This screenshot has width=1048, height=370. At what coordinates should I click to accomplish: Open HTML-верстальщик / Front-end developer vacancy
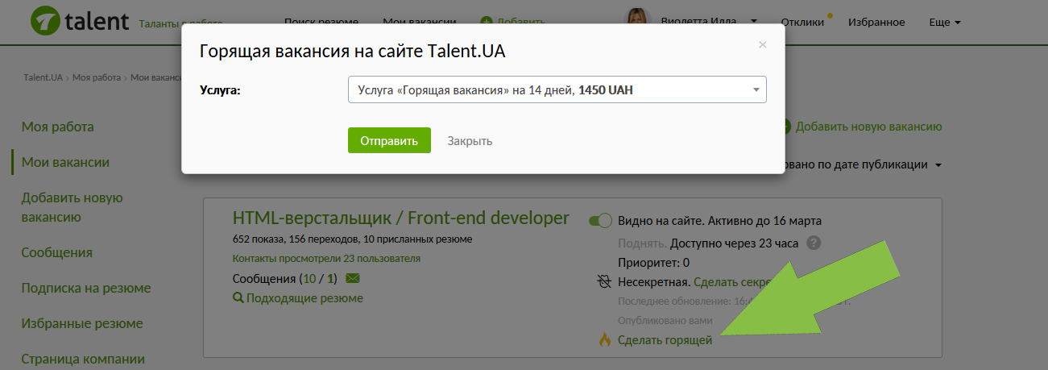[x=400, y=218]
